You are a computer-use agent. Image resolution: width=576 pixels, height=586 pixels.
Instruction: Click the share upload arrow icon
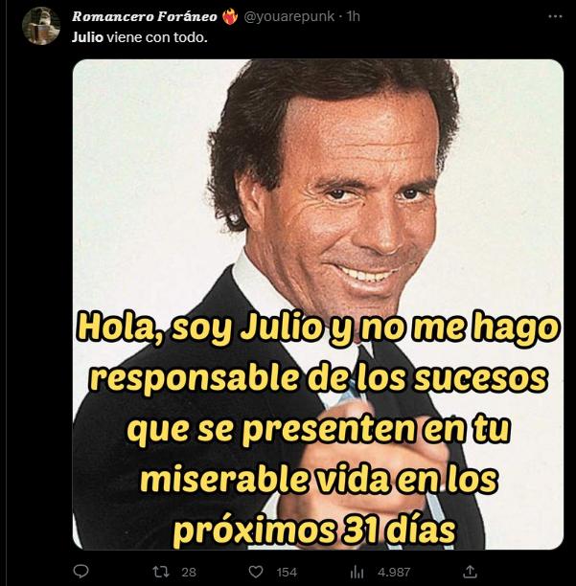(470, 571)
